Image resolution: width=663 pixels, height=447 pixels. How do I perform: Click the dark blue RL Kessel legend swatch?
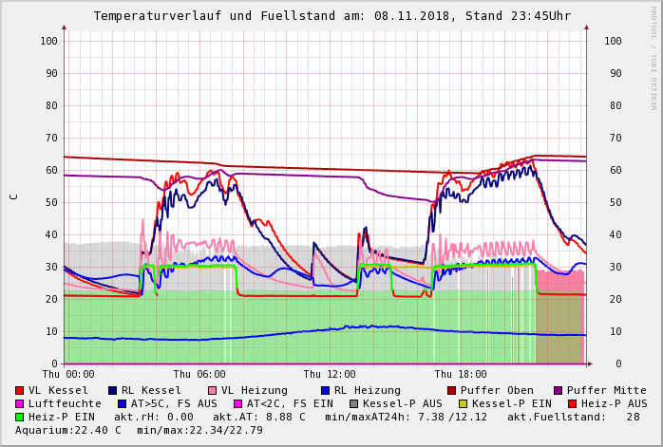(113, 391)
